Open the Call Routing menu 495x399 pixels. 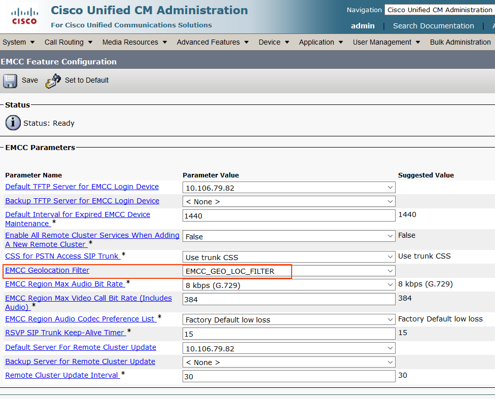tap(64, 42)
